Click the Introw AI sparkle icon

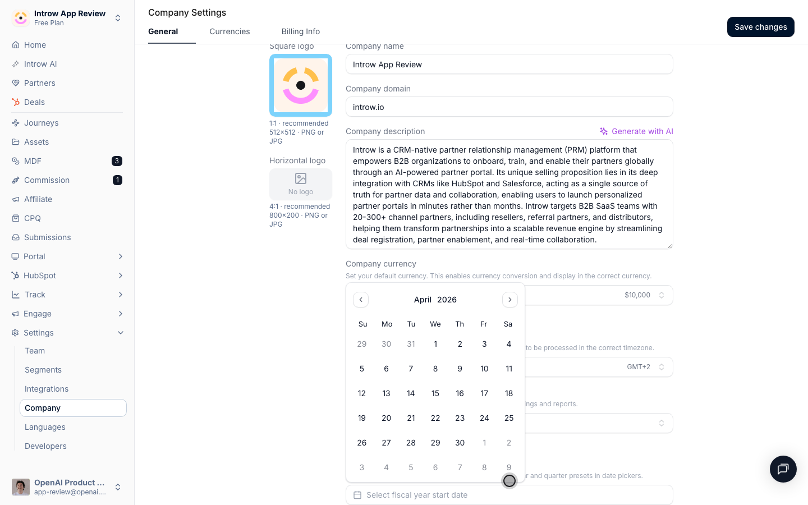(x=16, y=64)
